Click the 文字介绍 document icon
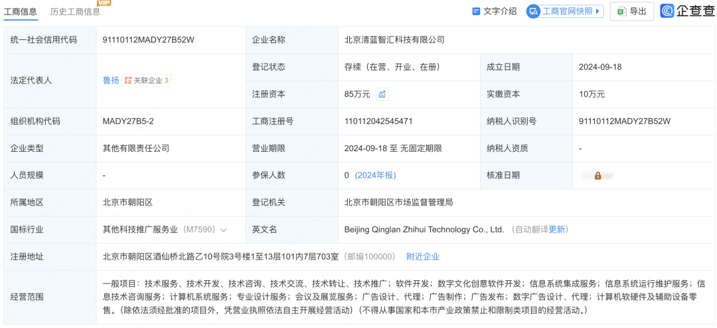Viewport: 717px width, 328px height. [476, 11]
